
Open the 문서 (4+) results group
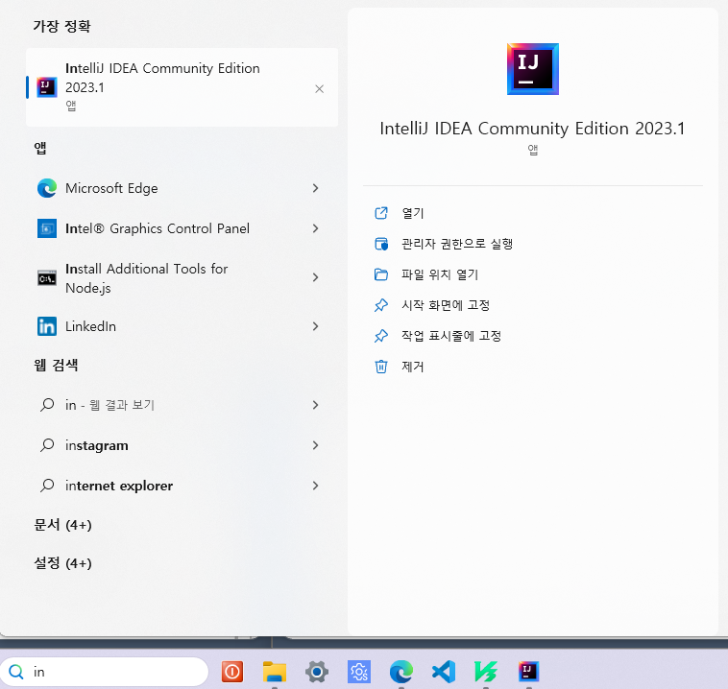coord(62,525)
